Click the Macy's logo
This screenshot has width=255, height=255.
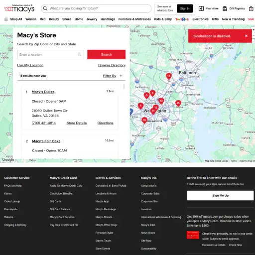pyautogui.click(x=19, y=8)
